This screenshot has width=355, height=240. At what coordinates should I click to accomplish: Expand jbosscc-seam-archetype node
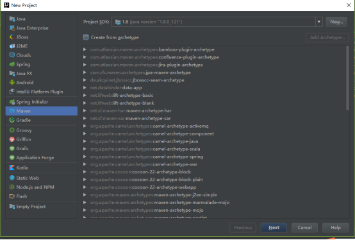85,80
